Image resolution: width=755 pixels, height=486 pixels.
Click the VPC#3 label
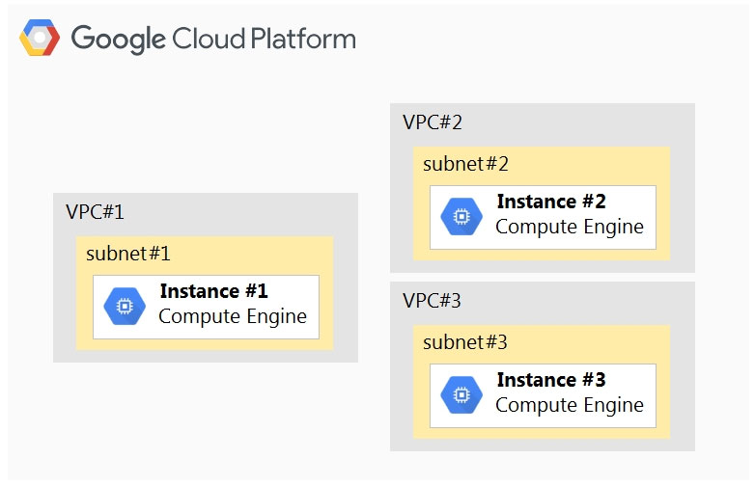tap(432, 301)
